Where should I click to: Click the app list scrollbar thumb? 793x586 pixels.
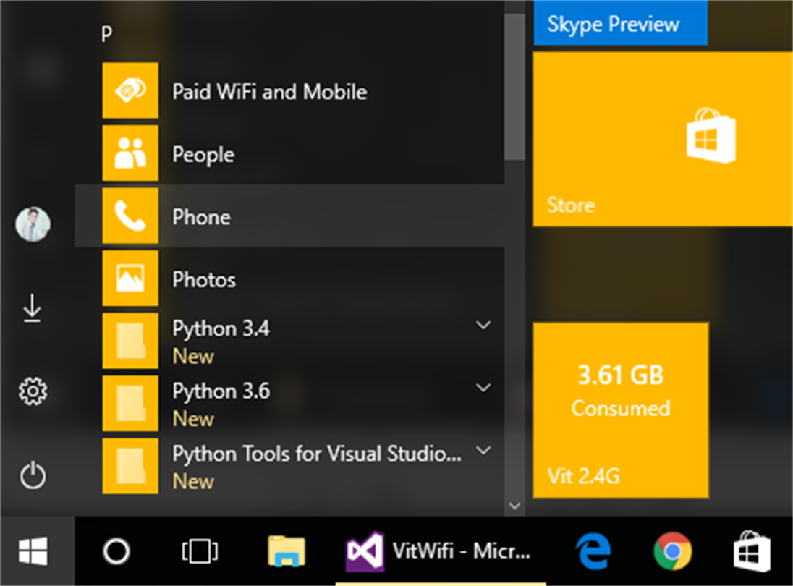click(515, 86)
